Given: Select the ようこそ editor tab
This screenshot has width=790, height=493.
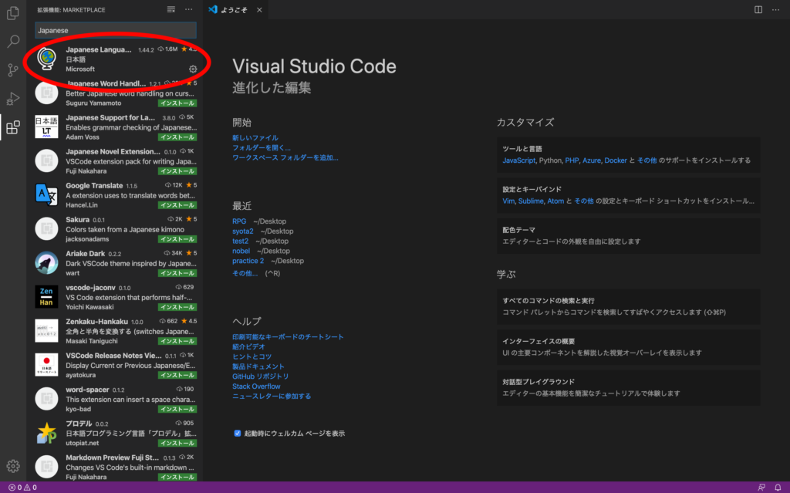Looking at the screenshot, I should coord(235,9).
